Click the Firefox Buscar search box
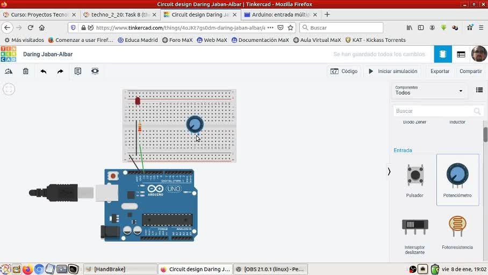The image size is (488, 275). coord(341,28)
